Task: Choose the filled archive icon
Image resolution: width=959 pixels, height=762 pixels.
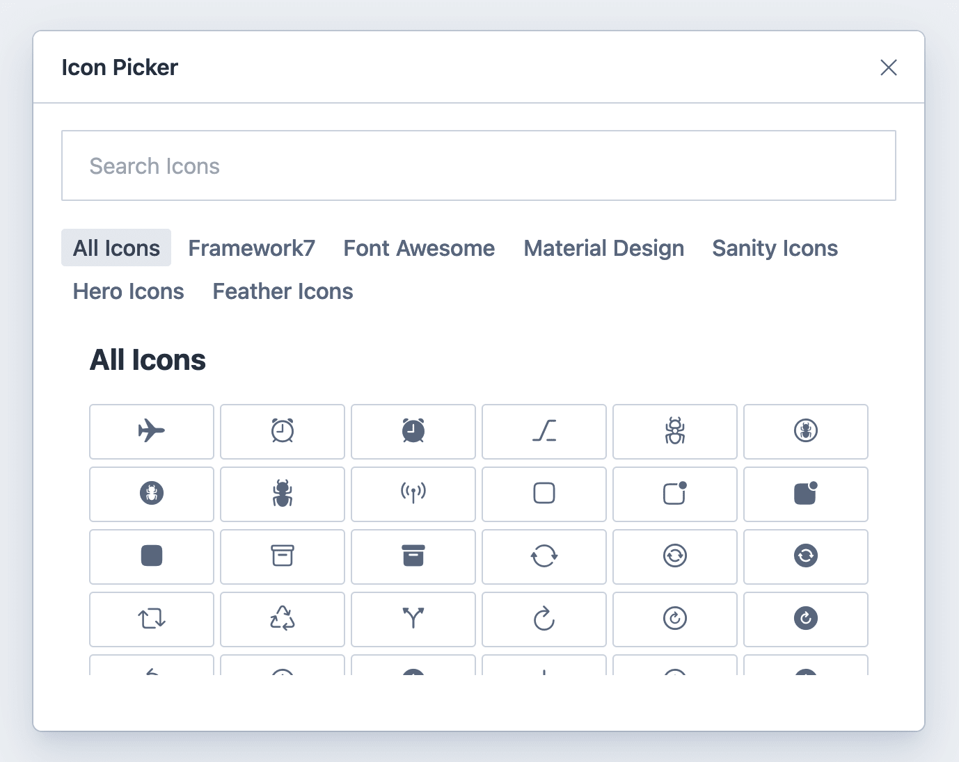Action: tap(413, 557)
